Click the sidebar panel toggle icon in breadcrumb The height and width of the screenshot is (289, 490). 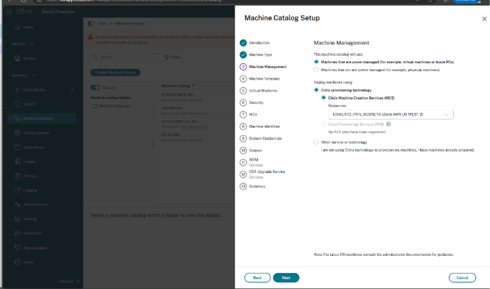tap(91, 23)
